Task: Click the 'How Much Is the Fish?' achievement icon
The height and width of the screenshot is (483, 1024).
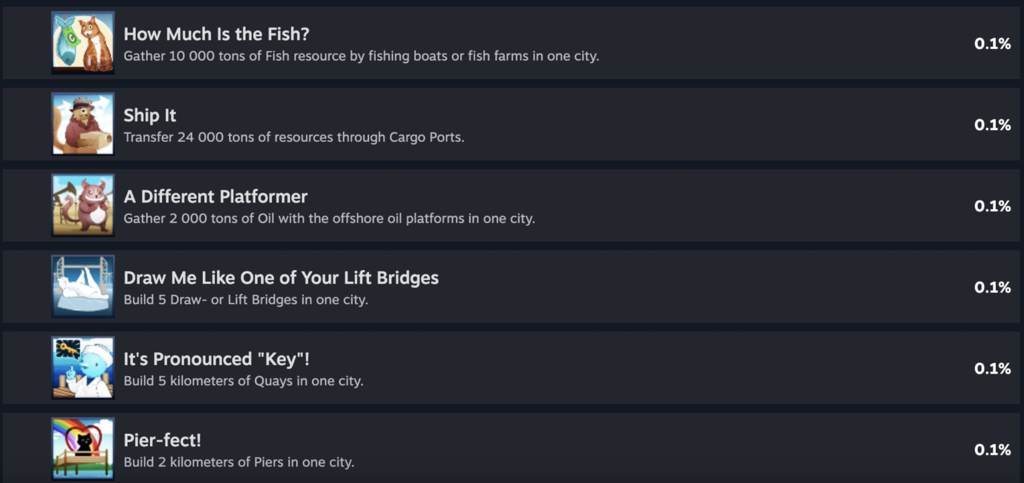Action: [82, 42]
